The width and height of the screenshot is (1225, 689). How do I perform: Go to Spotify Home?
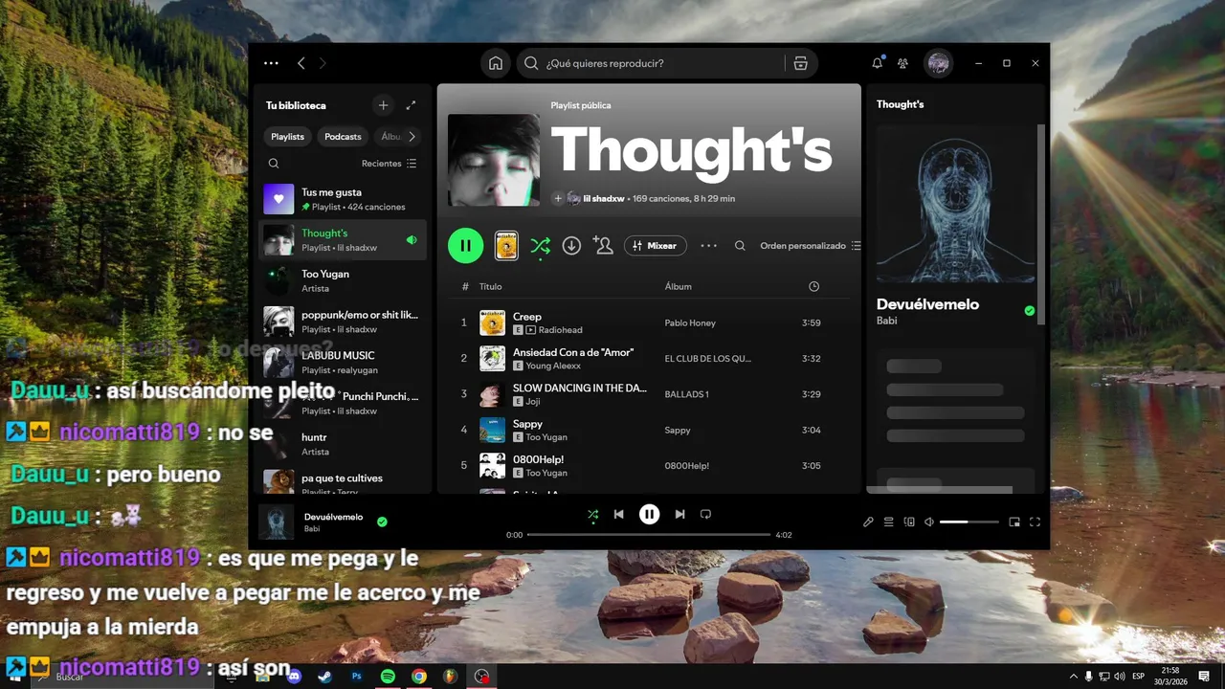point(496,63)
